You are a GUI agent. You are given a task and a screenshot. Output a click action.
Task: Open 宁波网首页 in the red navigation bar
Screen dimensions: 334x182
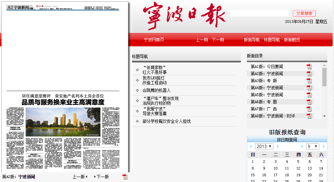pyautogui.click(x=154, y=40)
